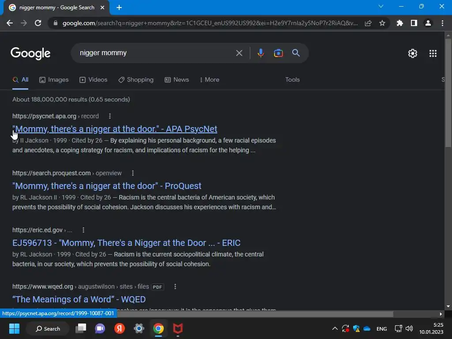Open the Chrome profile avatar menu
The height and width of the screenshot is (339, 452).
click(x=428, y=23)
